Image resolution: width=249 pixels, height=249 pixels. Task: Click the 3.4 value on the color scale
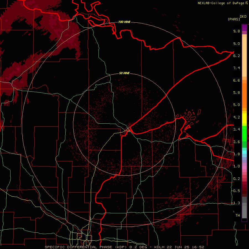(x=237, y=129)
